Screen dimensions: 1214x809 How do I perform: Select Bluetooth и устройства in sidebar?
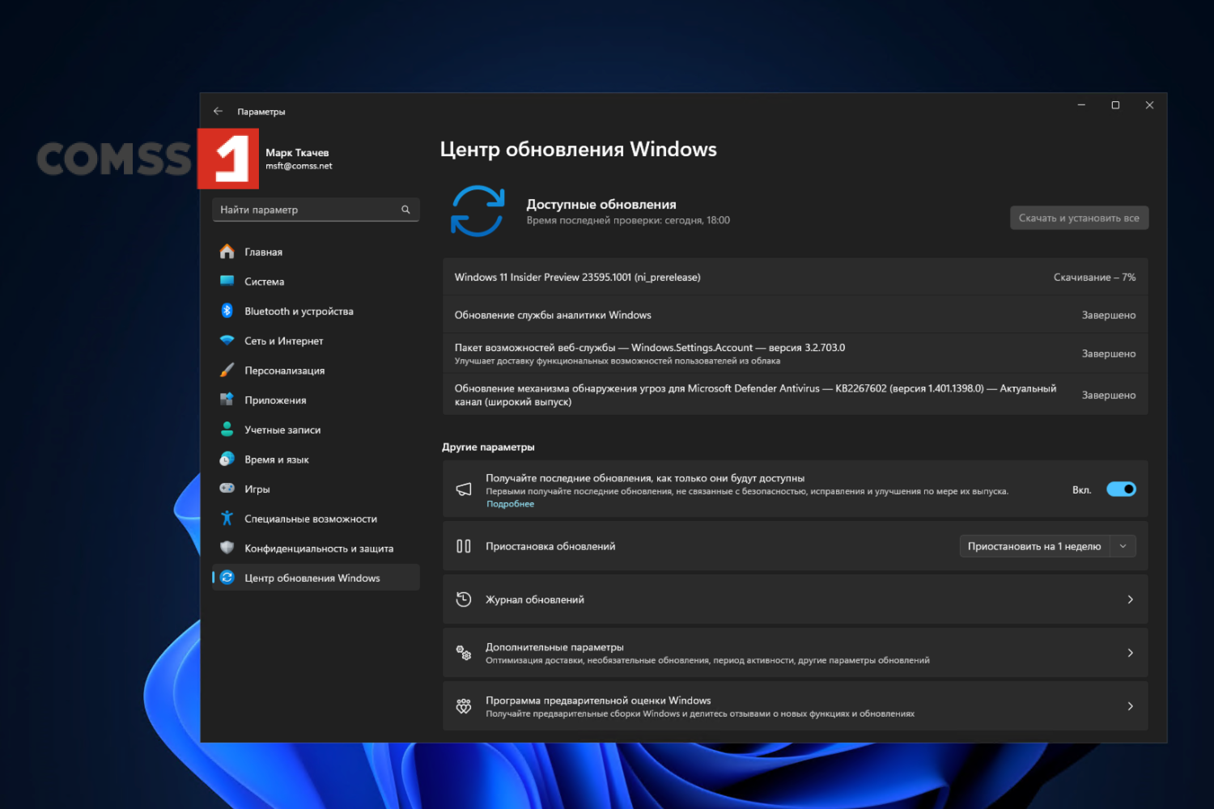coord(299,311)
